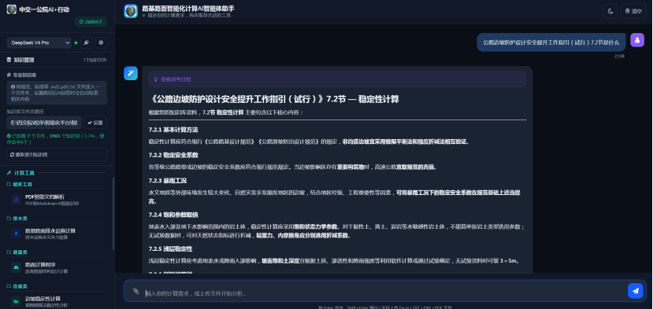
Task: Click the 重新索引知识库 reindex button
Action: click(x=57, y=154)
